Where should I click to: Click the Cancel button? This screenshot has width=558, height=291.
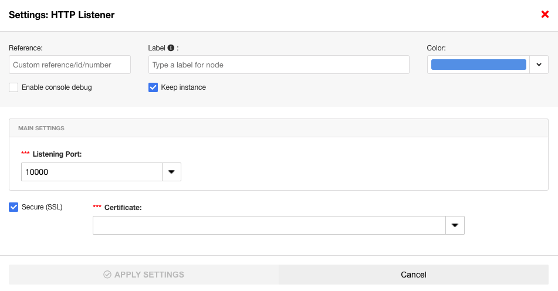(413, 275)
